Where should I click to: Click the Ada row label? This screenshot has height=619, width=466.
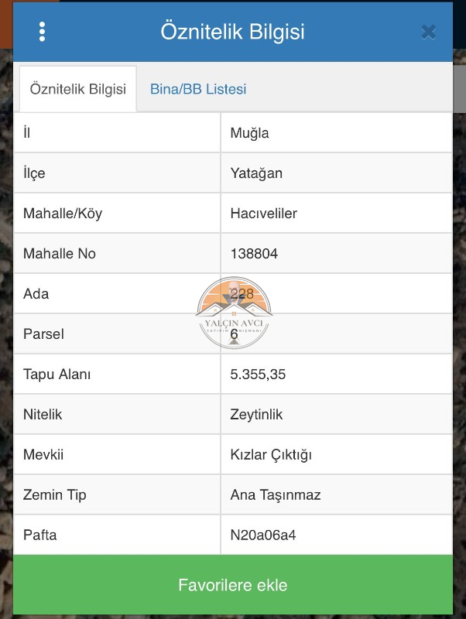[x=36, y=294]
